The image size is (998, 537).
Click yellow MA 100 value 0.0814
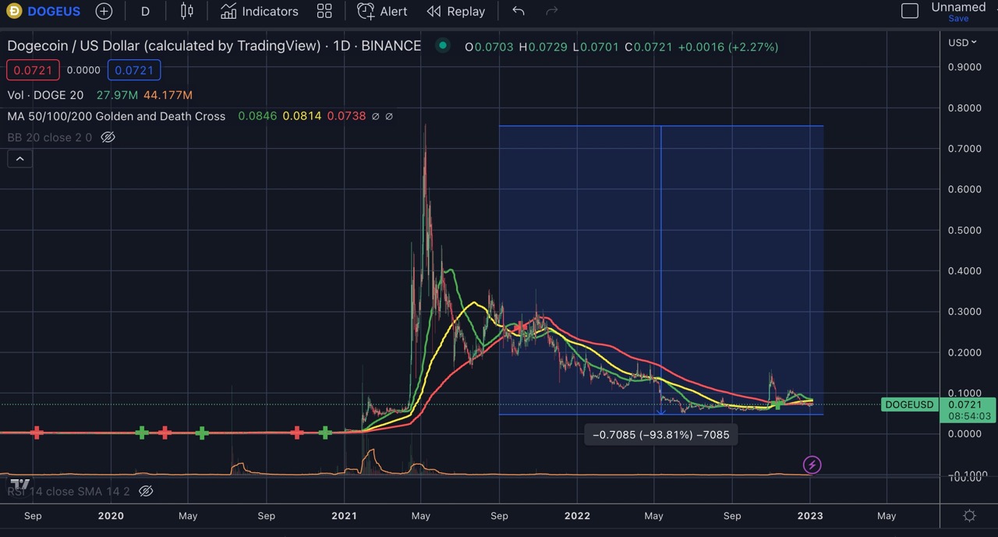(x=302, y=116)
